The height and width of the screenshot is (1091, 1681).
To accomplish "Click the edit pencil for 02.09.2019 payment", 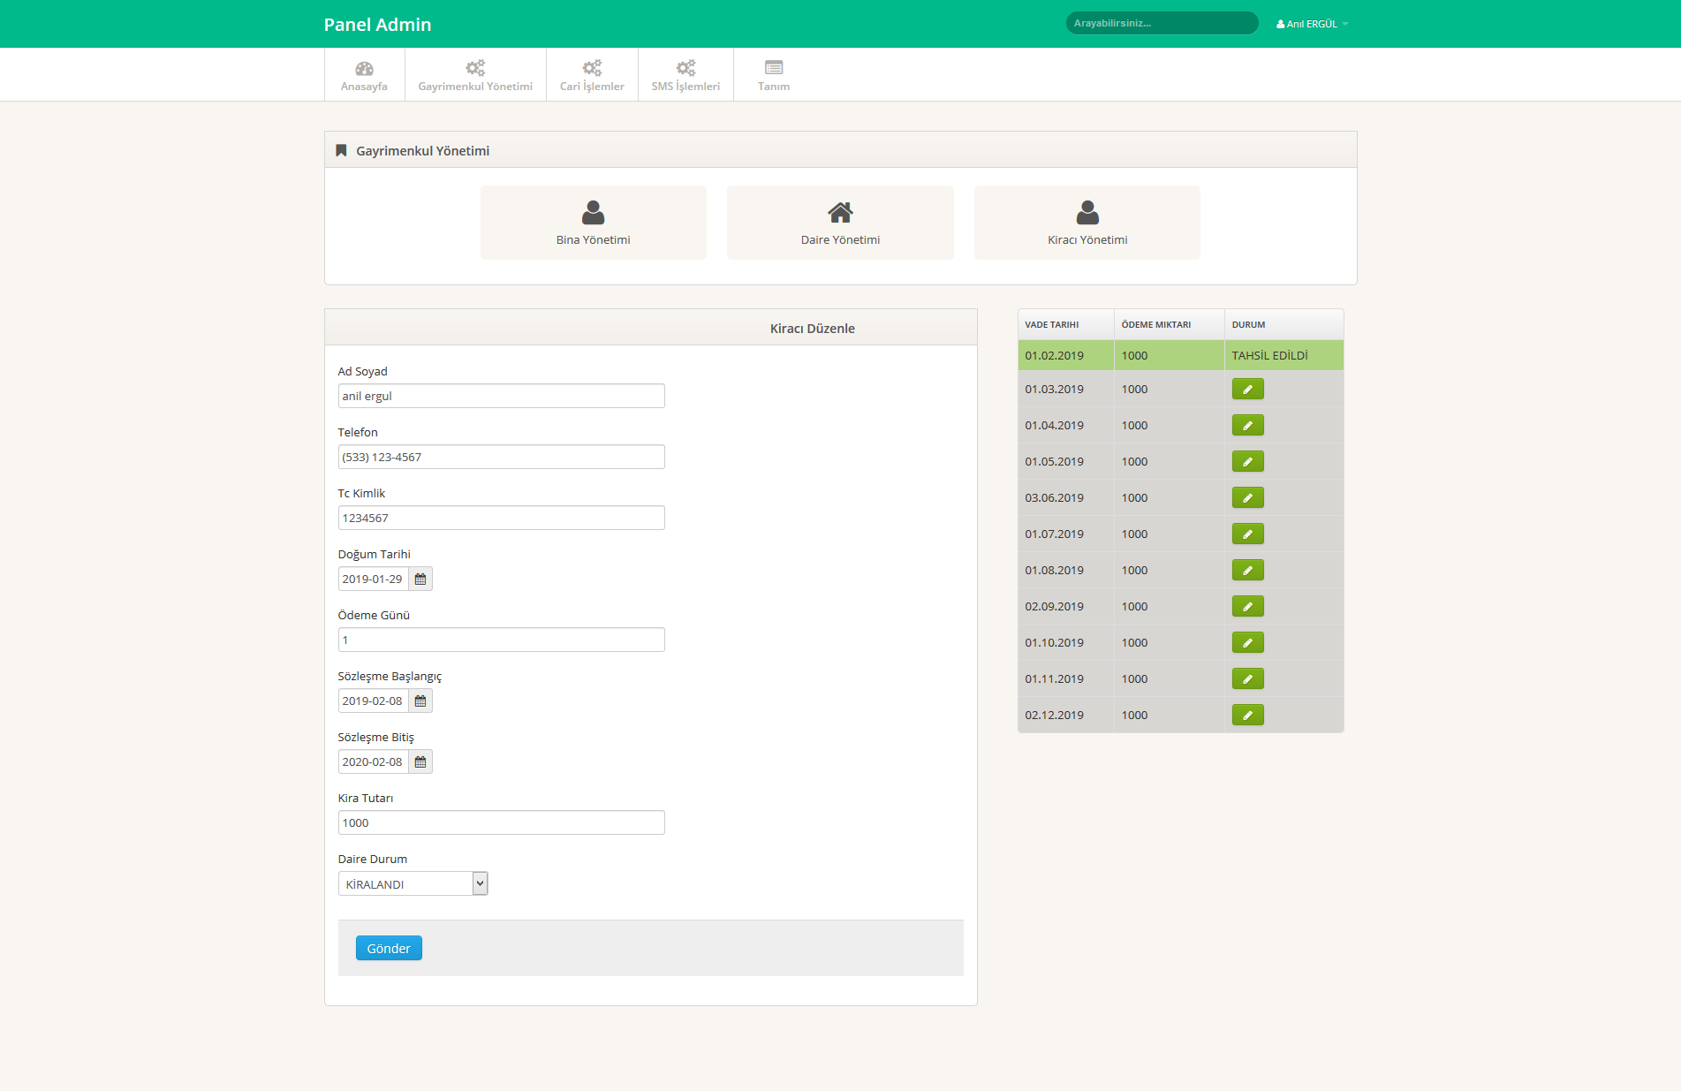I will click(x=1247, y=606).
